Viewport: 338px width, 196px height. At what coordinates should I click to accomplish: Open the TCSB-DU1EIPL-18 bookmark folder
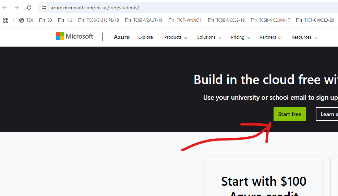[99, 20]
